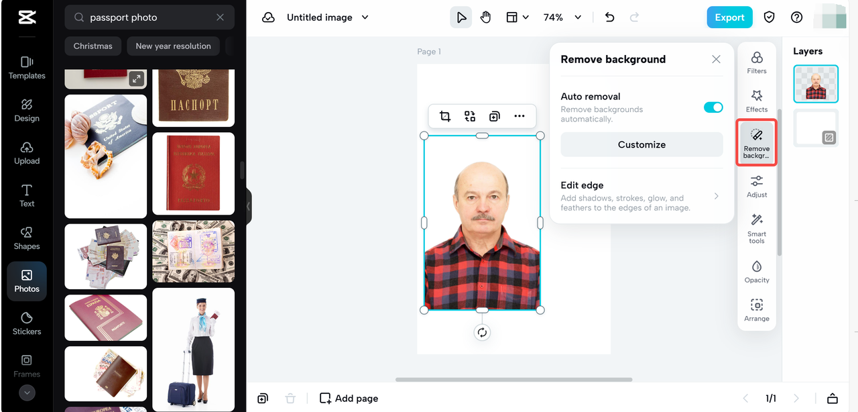Expand the Edit edge option
Viewport: 858px width, 412px height.
[x=641, y=196]
